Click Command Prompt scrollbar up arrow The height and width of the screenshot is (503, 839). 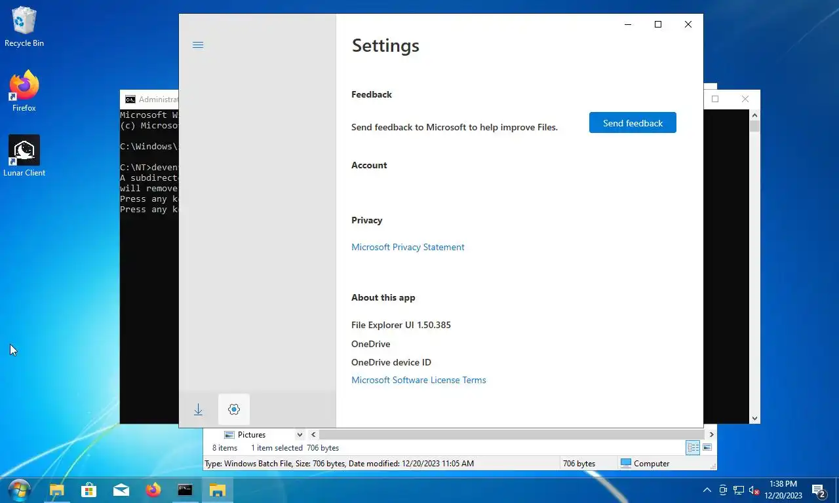pyautogui.click(x=754, y=115)
